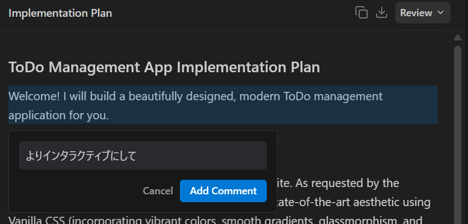This screenshot has width=468, height=224.
Task: Click the highlighted Welcome sentence
Action: pyautogui.click(x=196, y=96)
